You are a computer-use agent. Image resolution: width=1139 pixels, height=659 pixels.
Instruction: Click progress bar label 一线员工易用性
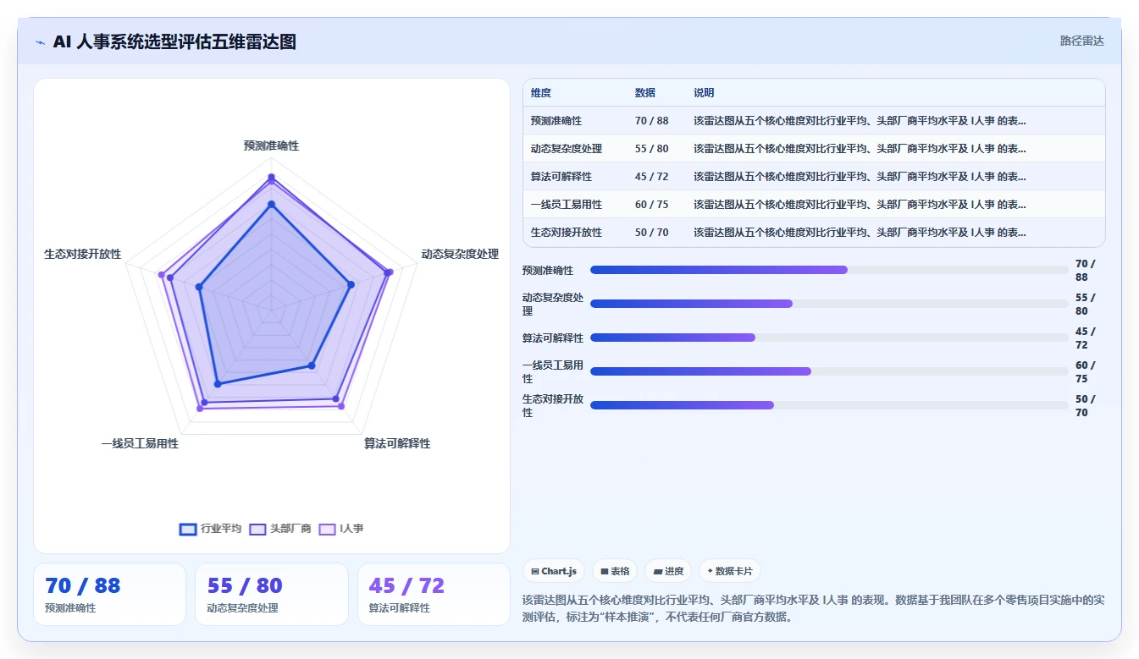(553, 372)
